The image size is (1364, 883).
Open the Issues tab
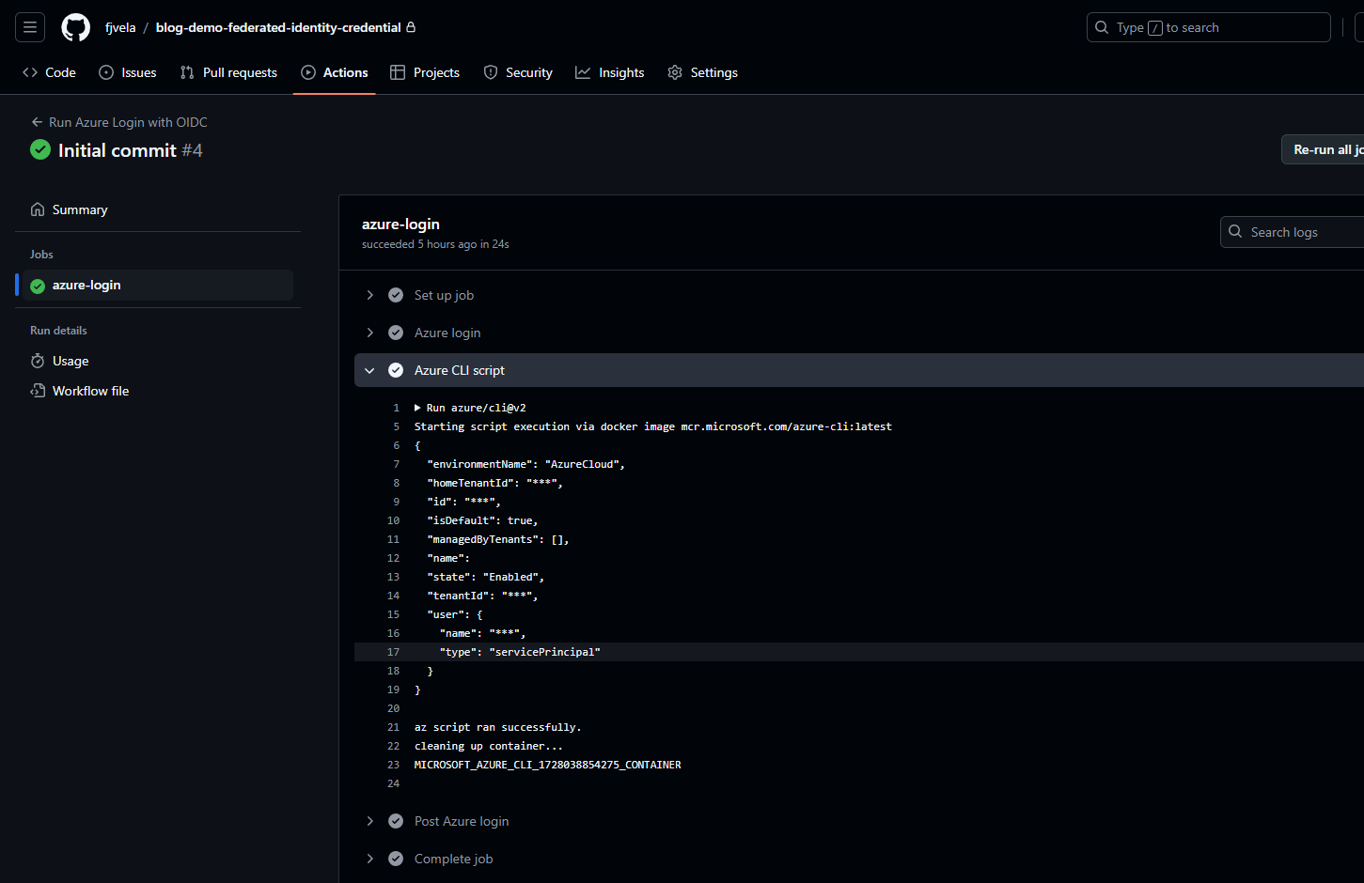point(128,72)
